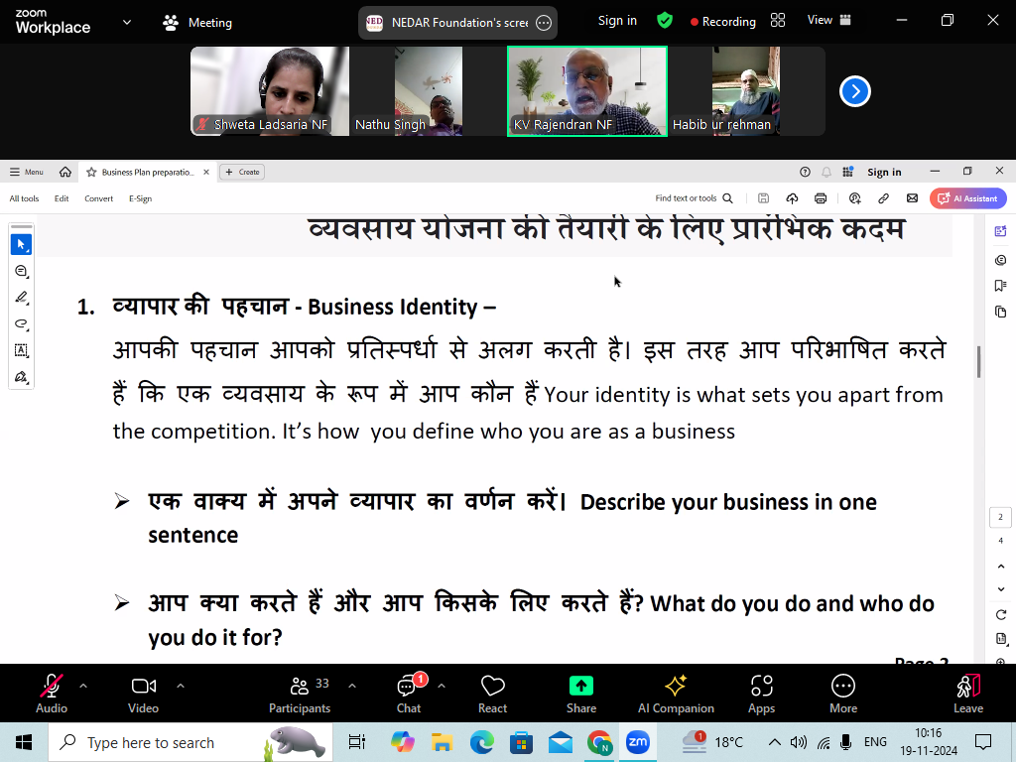Expand audio options caret next to Audio
Viewport: 1016px width, 762px height.
point(83,685)
